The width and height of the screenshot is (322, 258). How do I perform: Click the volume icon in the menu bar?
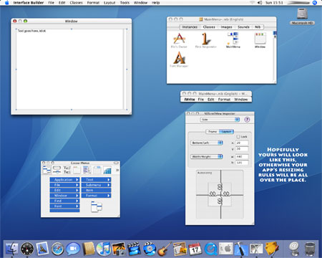(260, 3)
